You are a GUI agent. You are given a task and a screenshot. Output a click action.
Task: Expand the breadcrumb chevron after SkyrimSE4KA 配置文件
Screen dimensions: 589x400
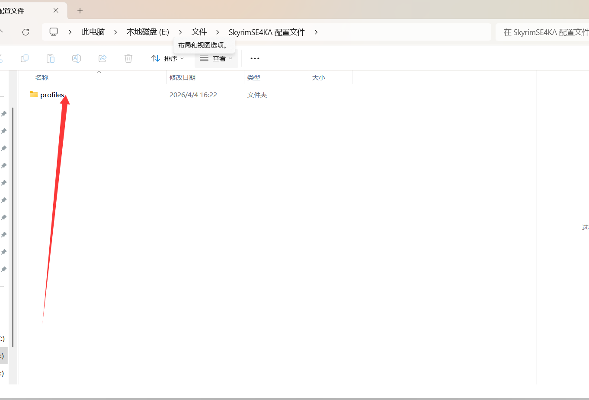[316, 32]
